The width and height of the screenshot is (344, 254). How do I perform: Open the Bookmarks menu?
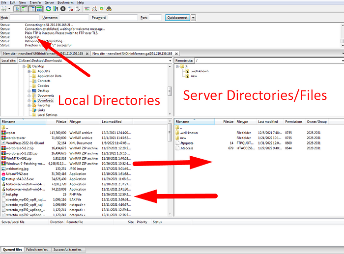point(65,2)
